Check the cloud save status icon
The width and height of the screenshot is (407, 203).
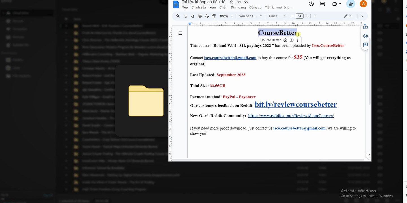(246, 2)
